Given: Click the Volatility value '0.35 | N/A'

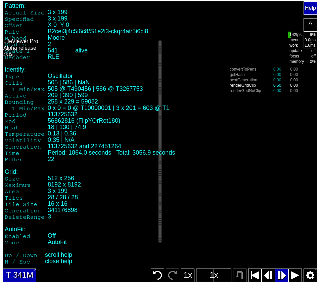Looking at the screenshot, I should pyautogui.click(x=61, y=140).
